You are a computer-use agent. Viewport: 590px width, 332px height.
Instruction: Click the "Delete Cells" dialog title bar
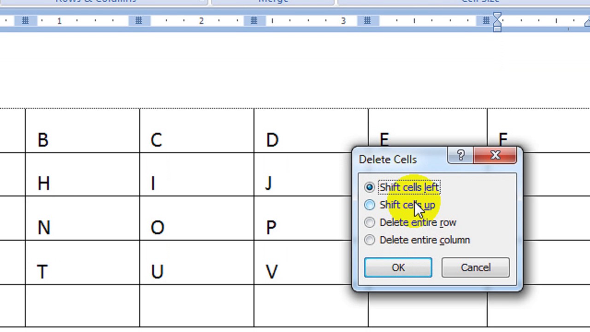pyautogui.click(x=396, y=160)
